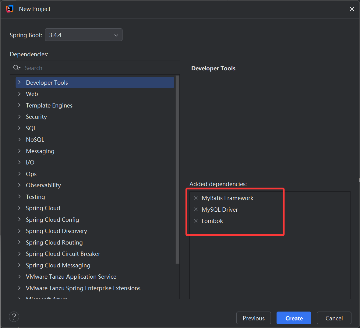Screen dimensions: 360x328
Task: Select the Spring Cloud tree item
Action: click(x=95, y=208)
